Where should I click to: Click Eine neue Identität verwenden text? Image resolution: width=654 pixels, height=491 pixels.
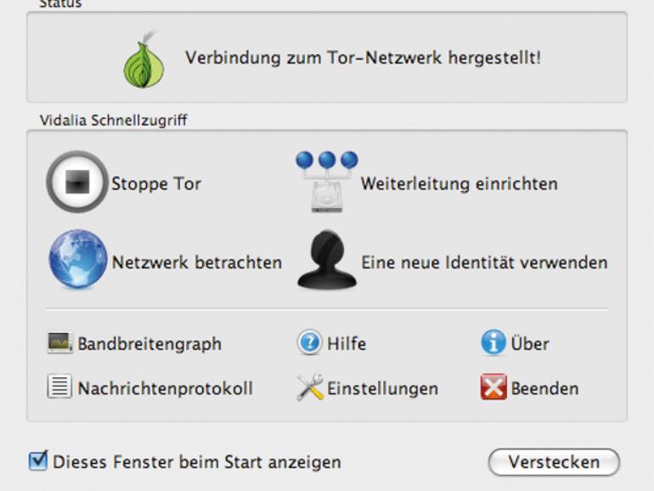pos(484,262)
